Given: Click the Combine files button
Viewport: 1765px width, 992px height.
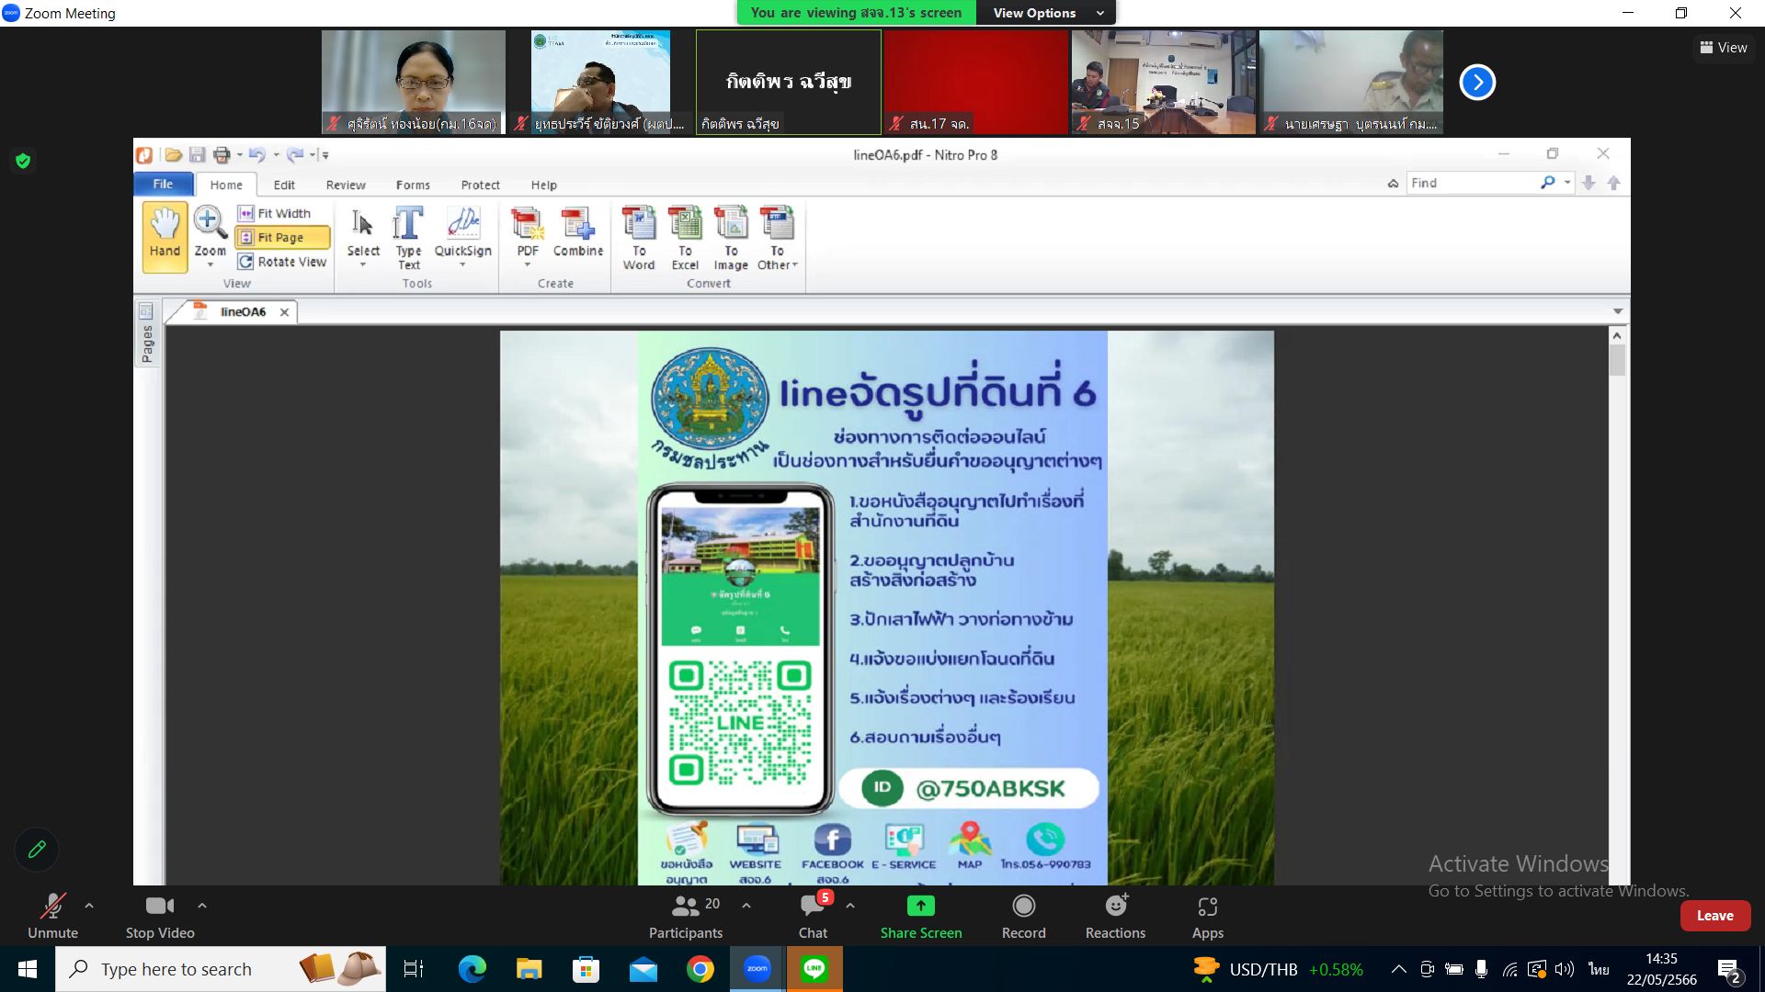Looking at the screenshot, I should [x=578, y=231].
